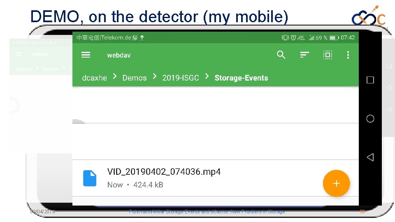Screen dimensions: 395x222
Task: Click the blue video file icon
Action: point(90,178)
